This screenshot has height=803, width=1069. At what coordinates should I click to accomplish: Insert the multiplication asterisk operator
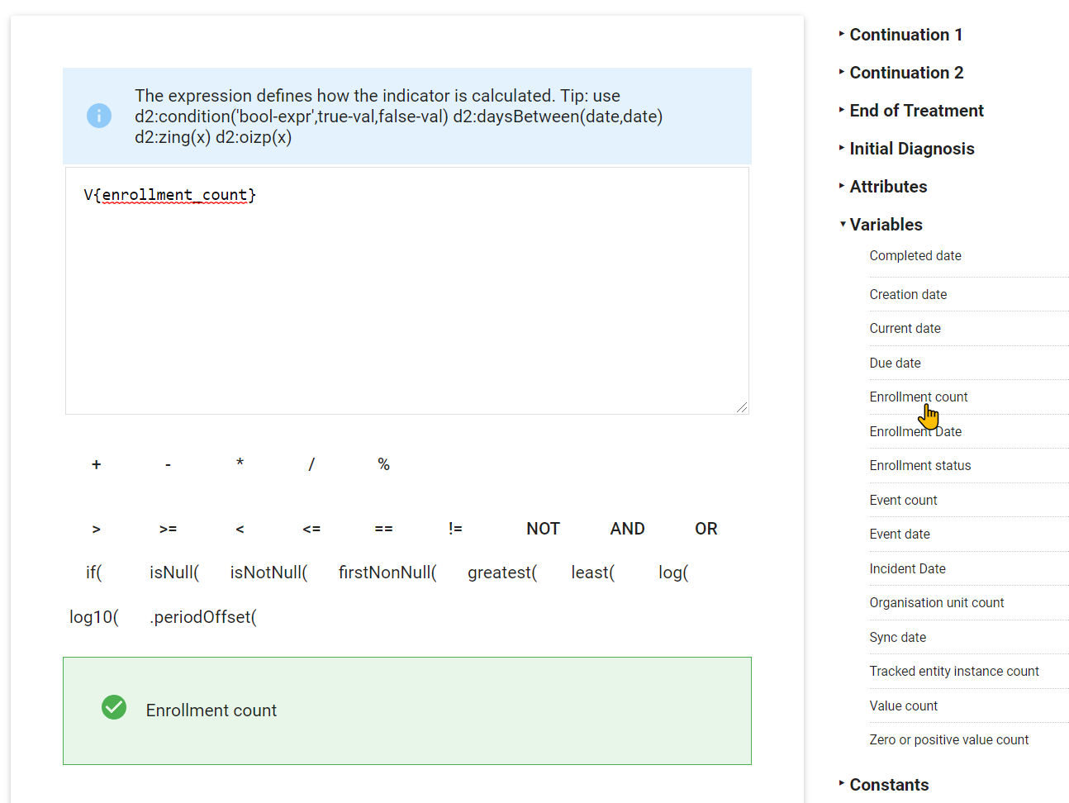point(240,463)
